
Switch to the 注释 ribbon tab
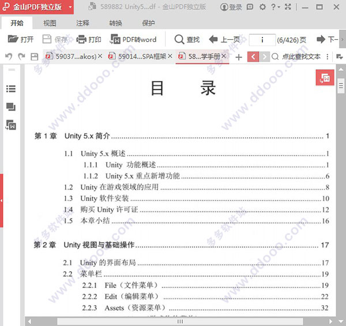82,23
